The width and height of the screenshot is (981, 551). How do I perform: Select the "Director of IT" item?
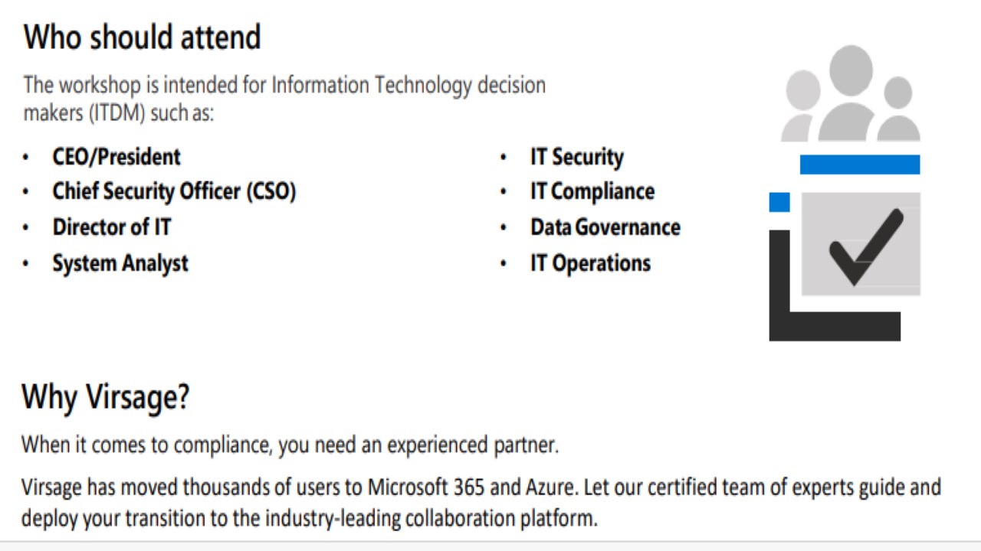[x=112, y=227]
